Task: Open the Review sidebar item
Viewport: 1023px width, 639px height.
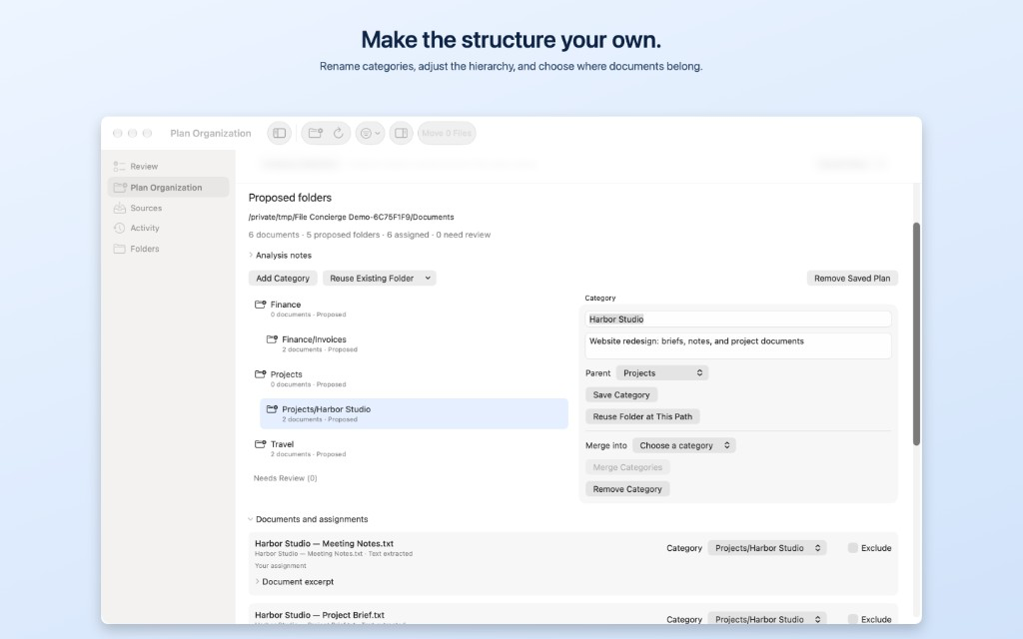Action: 168,167
